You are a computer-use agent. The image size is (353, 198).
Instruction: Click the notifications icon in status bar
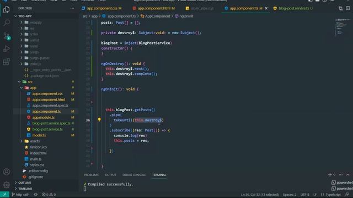[347, 195]
